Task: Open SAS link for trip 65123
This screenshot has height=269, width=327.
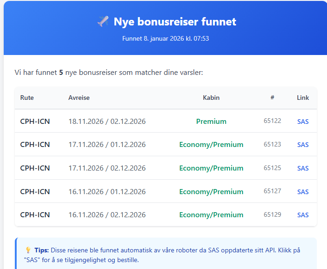Action: coord(303,145)
